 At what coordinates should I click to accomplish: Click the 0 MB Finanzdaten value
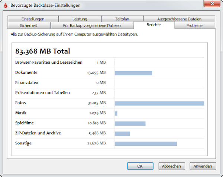101,83
